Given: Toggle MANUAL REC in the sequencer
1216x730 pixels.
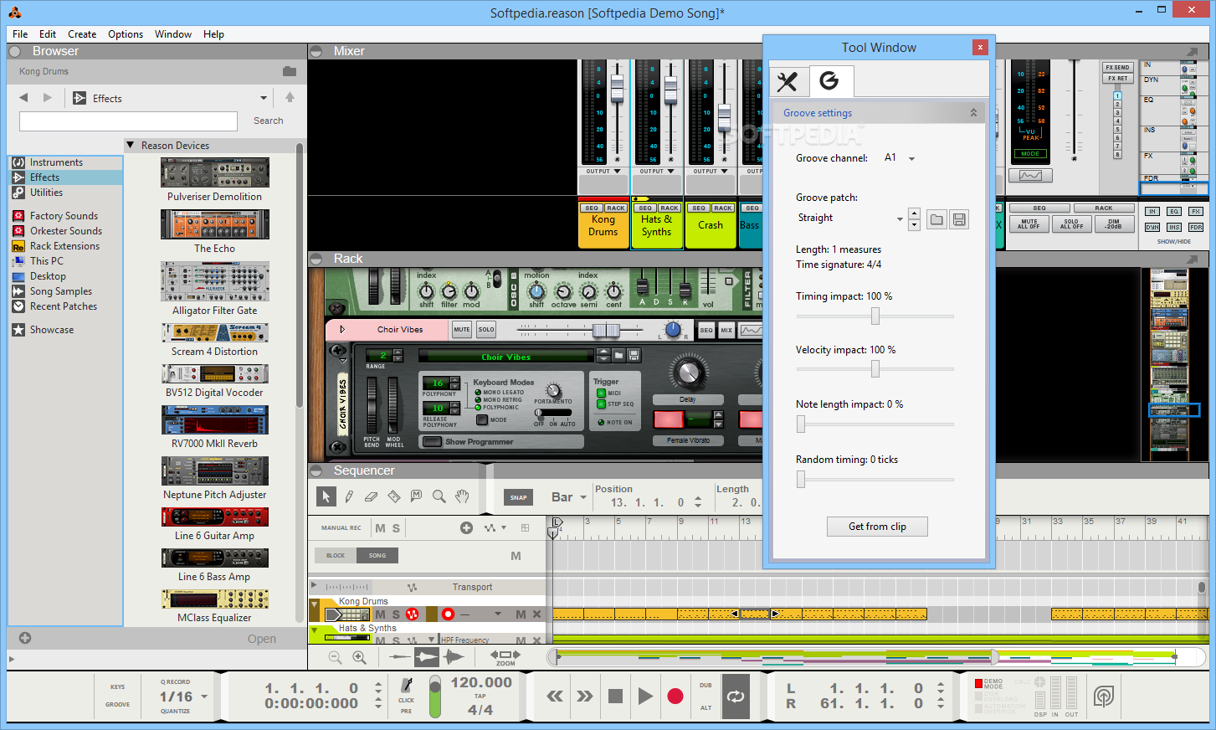Looking at the screenshot, I should click(341, 528).
